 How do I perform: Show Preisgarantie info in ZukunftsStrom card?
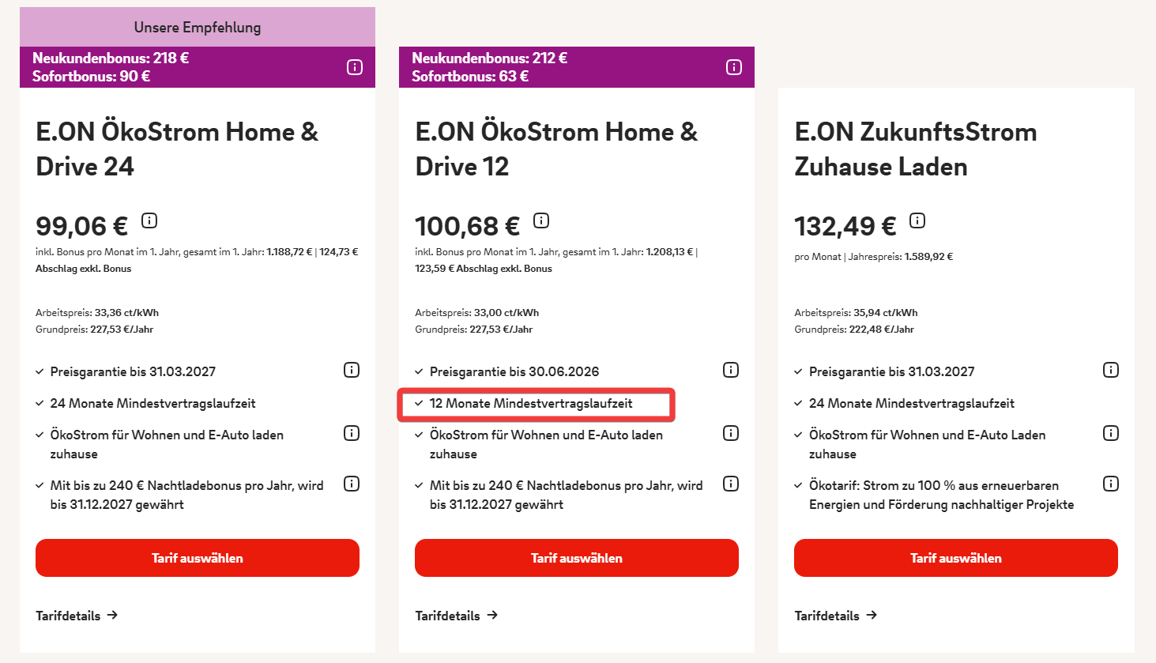tap(1111, 370)
